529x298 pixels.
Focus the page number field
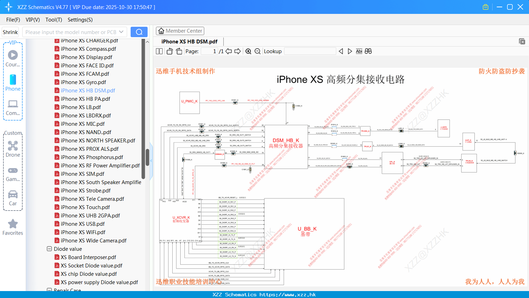209,51
